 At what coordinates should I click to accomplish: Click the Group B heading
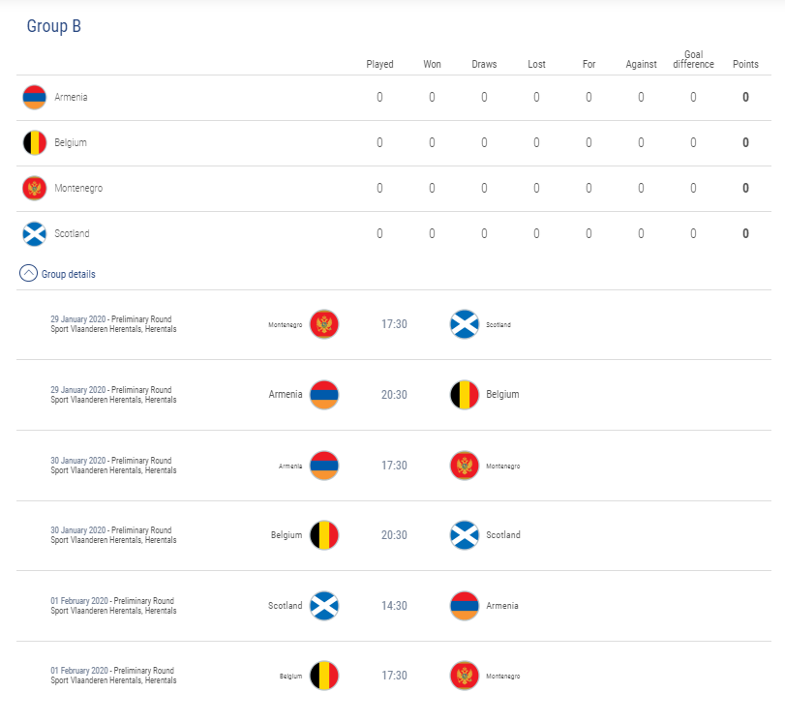(x=53, y=26)
